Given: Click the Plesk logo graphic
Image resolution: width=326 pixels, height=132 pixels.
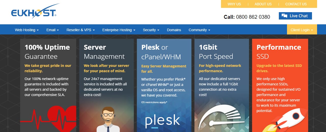Looking at the screenshot, I should coord(162,121).
